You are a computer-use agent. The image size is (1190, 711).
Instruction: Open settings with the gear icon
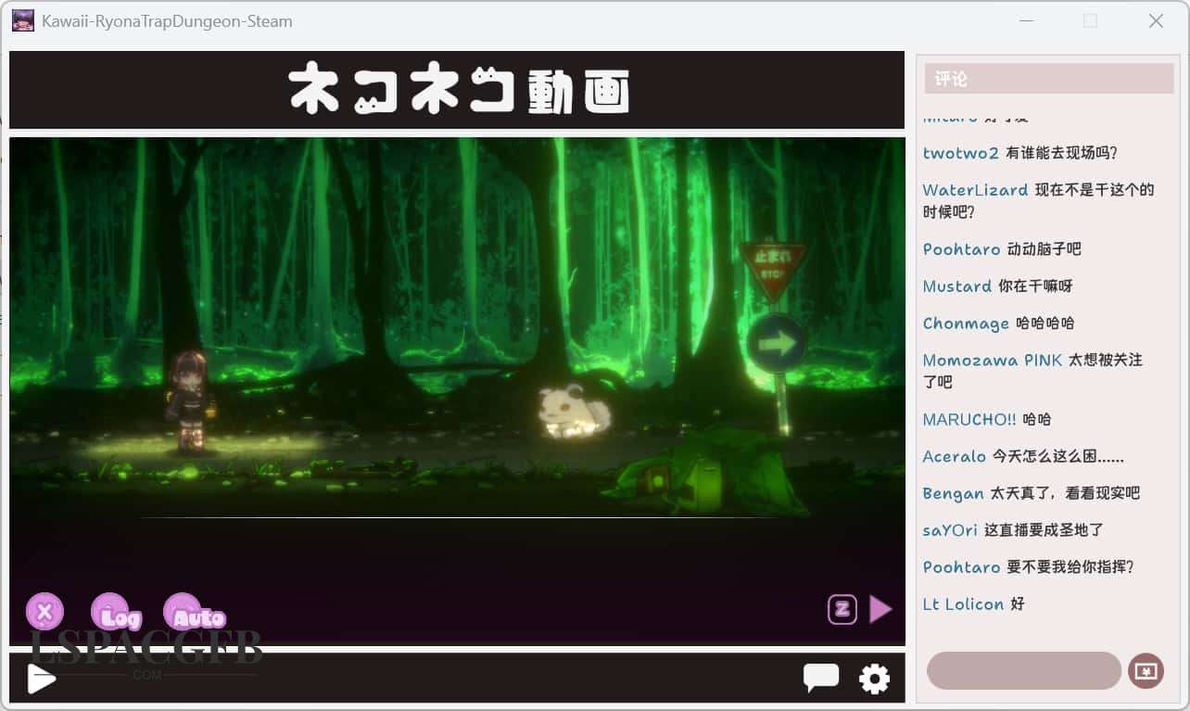(x=874, y=679)
